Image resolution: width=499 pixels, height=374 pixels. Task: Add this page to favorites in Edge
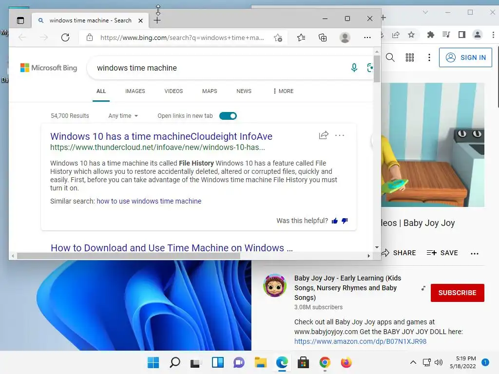(x=278, y=38)
